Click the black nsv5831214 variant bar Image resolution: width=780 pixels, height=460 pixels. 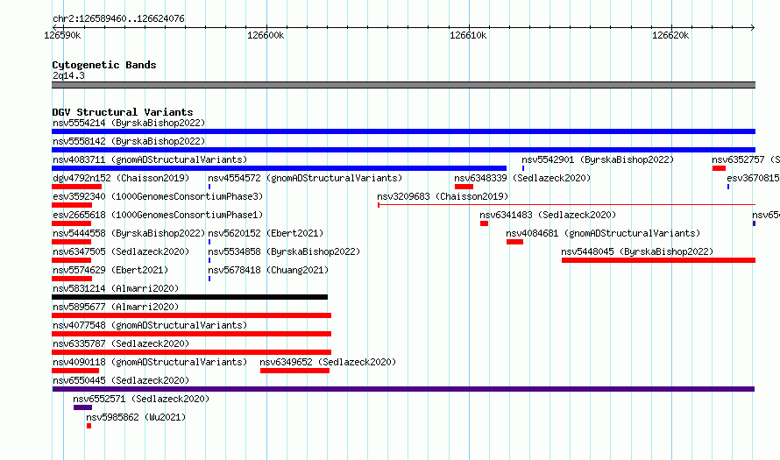point(189,297)
